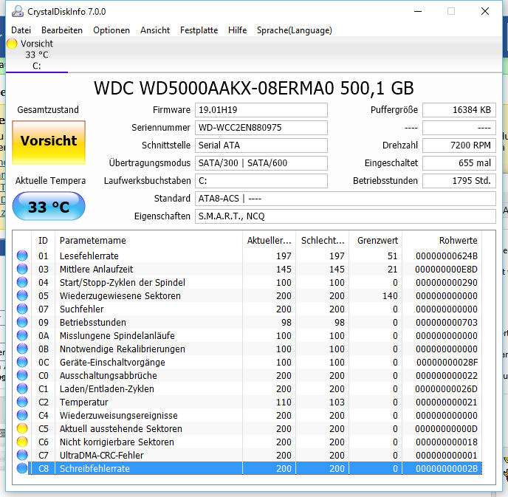Image resolution: width=508 pixels, height=497 pixels.
Task: Click the Puffergröße field 16384 KB
Action: [x=459, y=110]
